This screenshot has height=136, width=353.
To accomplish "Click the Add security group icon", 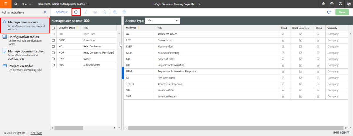I will 76,12.
